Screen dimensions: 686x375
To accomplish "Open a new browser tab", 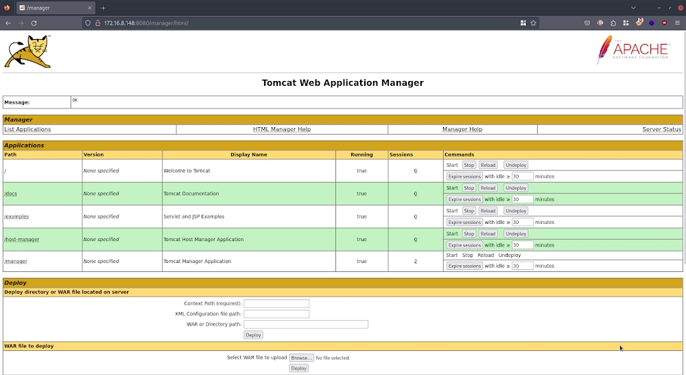I will tap(103, 8).
